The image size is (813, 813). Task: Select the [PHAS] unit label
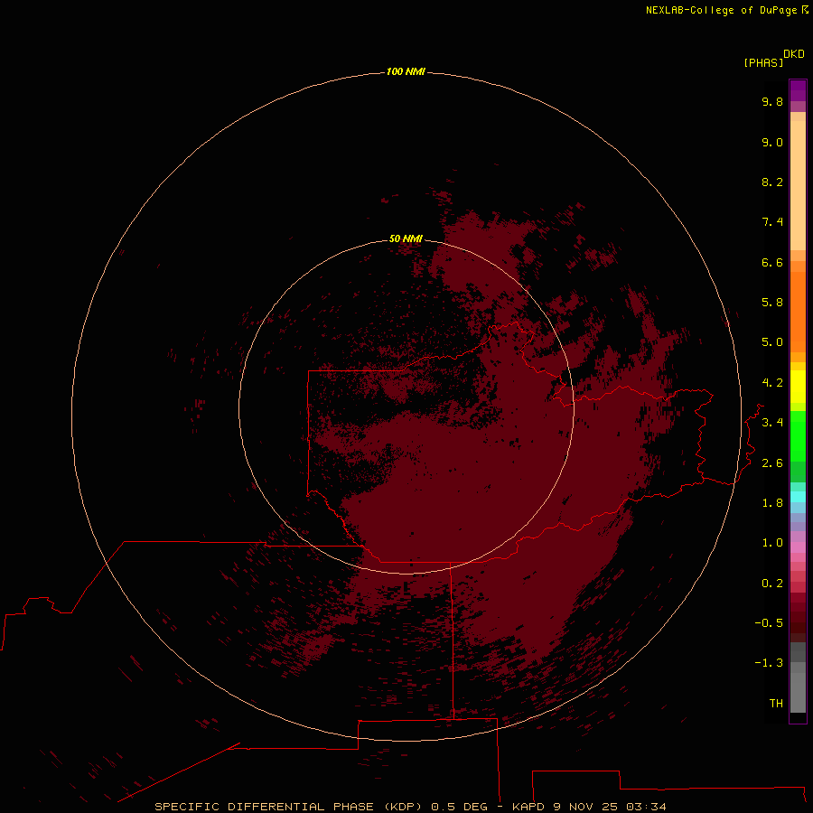click(x=763, y=62)
